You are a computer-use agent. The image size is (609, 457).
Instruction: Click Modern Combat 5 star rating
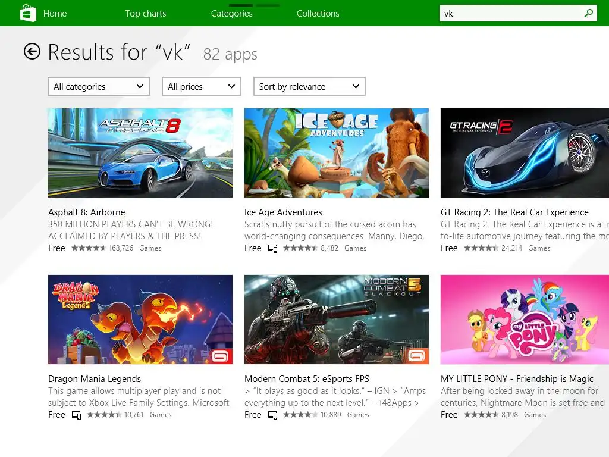pyautogui.click(x=300, y=415)
